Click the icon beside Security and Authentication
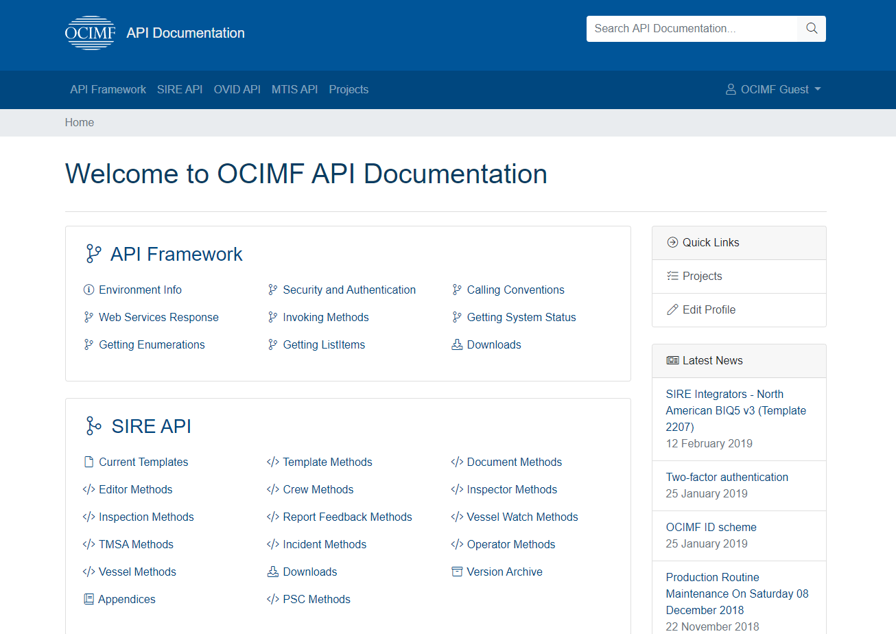 (x=272, y=290)
